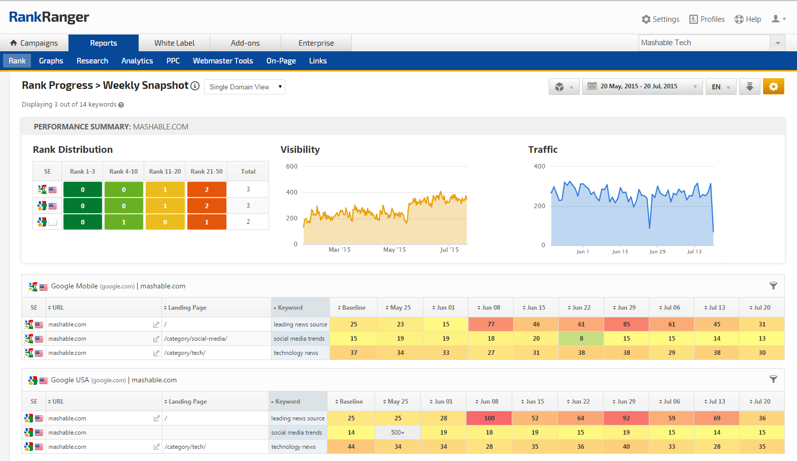
Task: Click the help icon beside keywords count
Action: 121,105
